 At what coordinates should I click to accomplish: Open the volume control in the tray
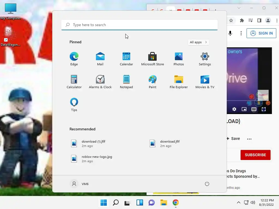253,202
